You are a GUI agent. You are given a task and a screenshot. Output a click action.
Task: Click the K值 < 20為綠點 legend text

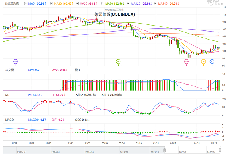[x=111, y=95]
